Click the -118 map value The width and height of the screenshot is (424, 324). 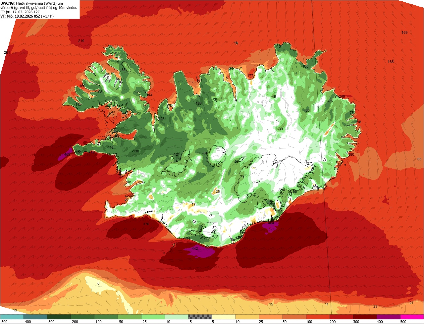(110, 147)
